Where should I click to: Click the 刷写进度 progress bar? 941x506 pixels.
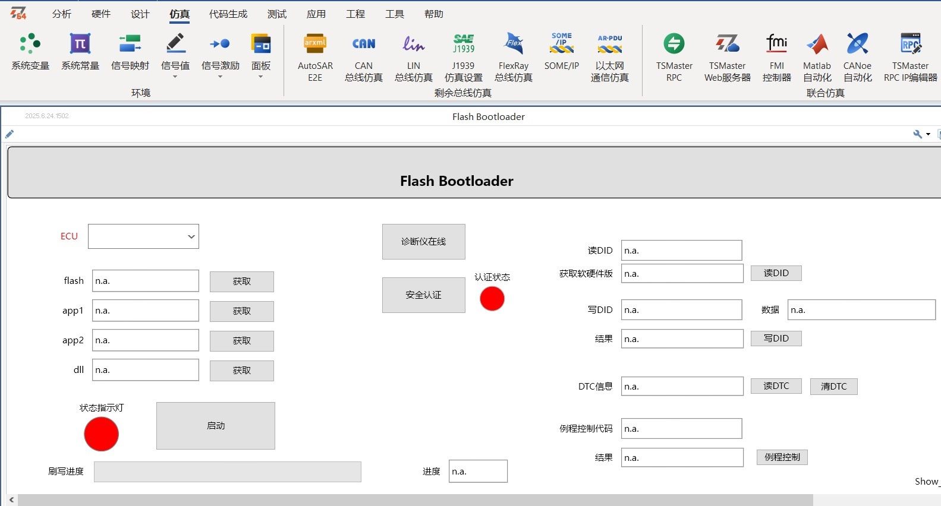click(227, 472)
